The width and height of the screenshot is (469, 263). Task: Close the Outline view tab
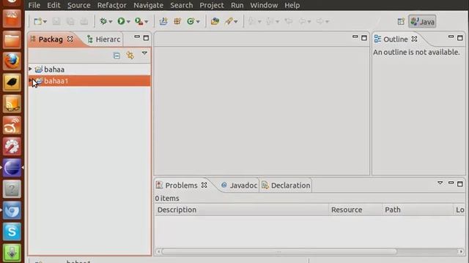[x=414, y=39]
